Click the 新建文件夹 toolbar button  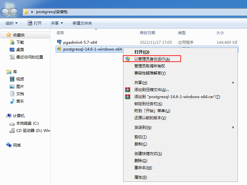pyautogui.click(x=82, y=23)
